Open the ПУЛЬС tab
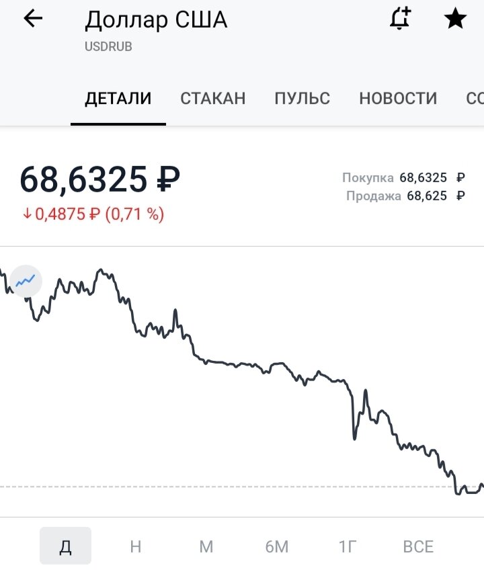Image resolution: width=484 pixels, height=578 pixels. 301,98
